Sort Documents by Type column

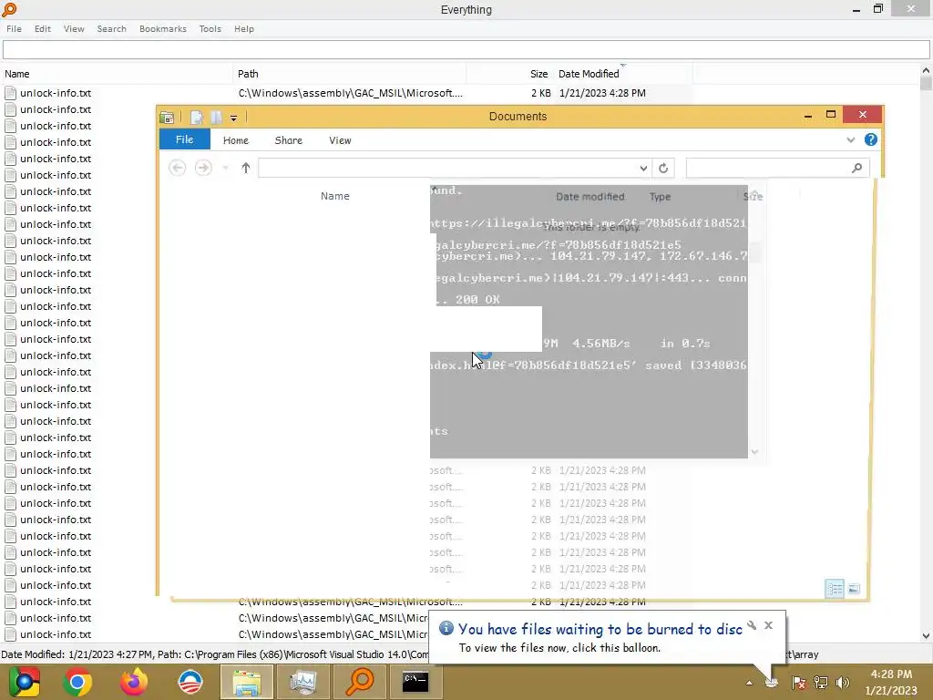pyautogui.click(x=660, y=197)
